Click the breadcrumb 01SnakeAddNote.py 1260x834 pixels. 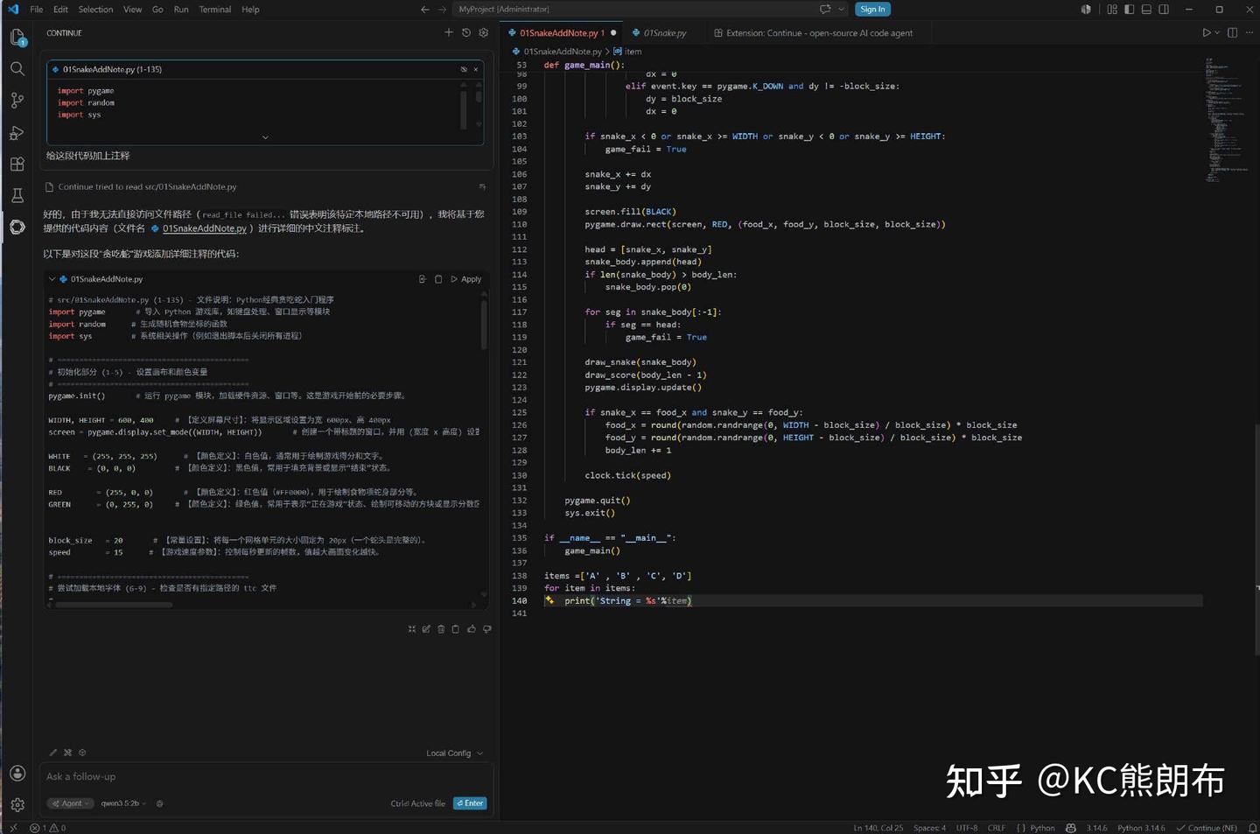[x=563, y=52]
